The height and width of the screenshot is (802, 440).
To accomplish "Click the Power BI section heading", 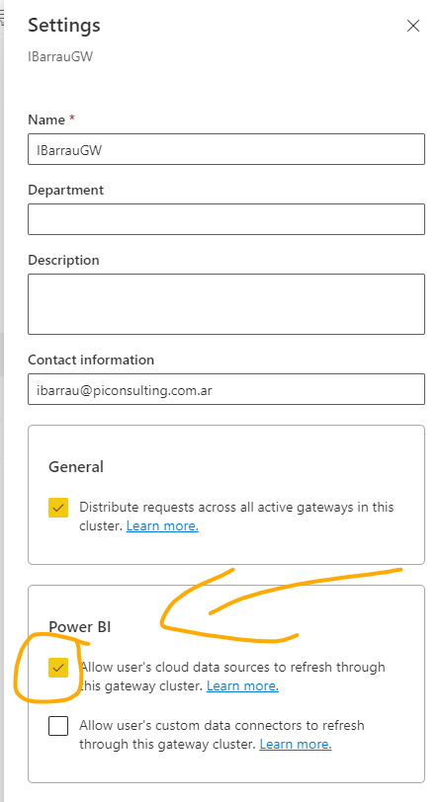I will point(80,627).
